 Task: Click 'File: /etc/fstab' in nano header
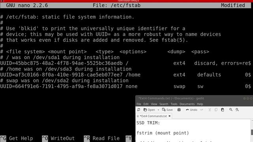pyautogui.click(x=117, y=5)
